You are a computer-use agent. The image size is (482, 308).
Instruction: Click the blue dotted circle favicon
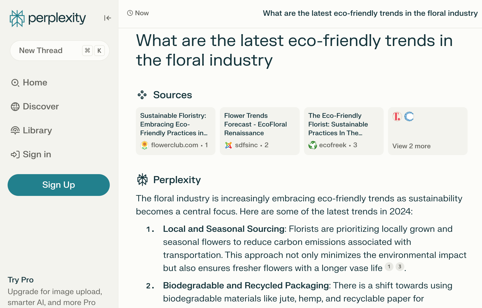(x=409, y=116)
